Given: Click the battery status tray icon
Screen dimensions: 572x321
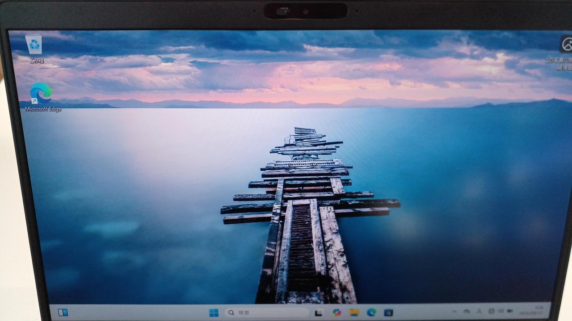Looking at the screenshot, I should 509,311.
